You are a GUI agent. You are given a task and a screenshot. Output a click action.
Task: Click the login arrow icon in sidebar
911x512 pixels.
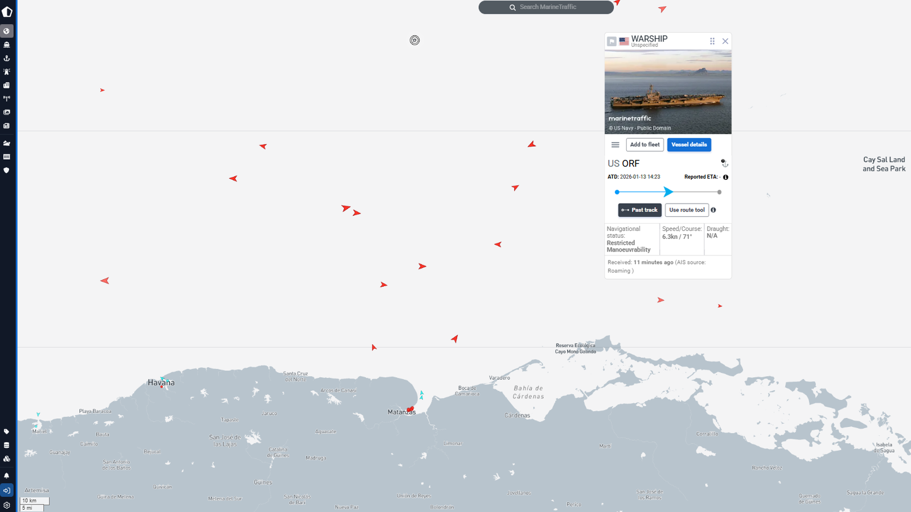[x=7, y=490]
